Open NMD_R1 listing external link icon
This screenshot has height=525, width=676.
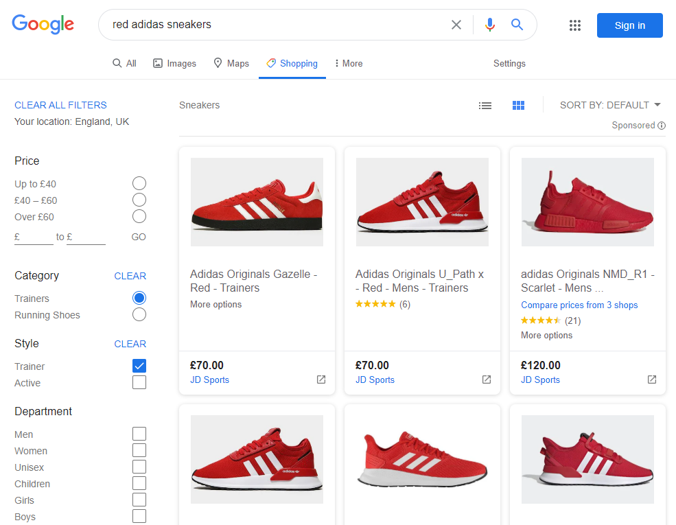[652, 380]
